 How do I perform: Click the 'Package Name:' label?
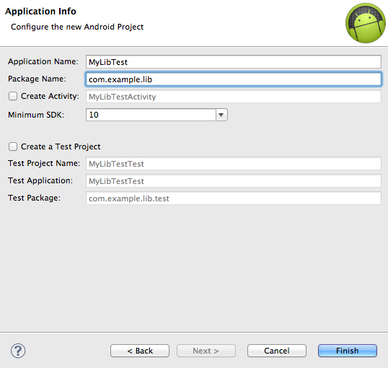coord(37,79)
